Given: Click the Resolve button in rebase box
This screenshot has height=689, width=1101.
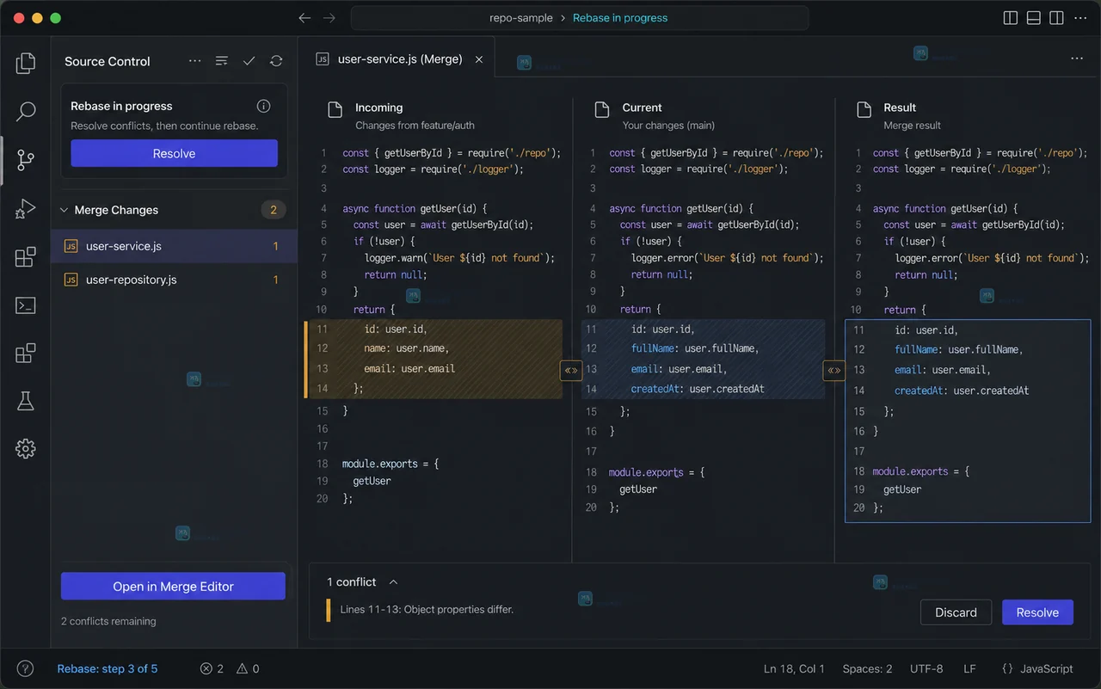Looking at the screenshot, I should 174,153.
